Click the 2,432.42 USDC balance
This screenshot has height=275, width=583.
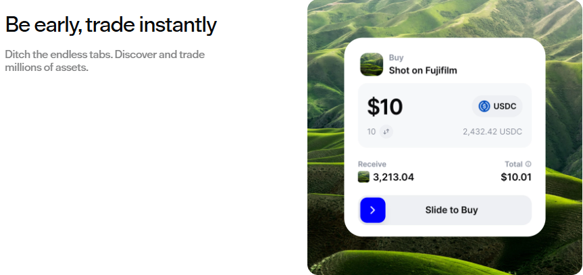[x=492, y=132]
